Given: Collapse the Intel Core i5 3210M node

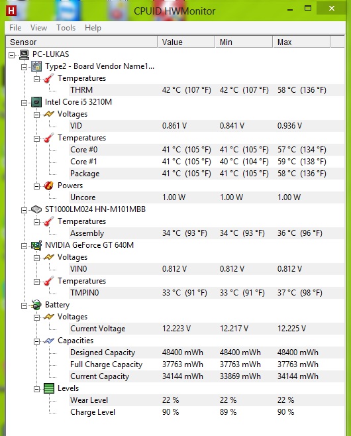Looking at the screenshot, I should point(25,103).
